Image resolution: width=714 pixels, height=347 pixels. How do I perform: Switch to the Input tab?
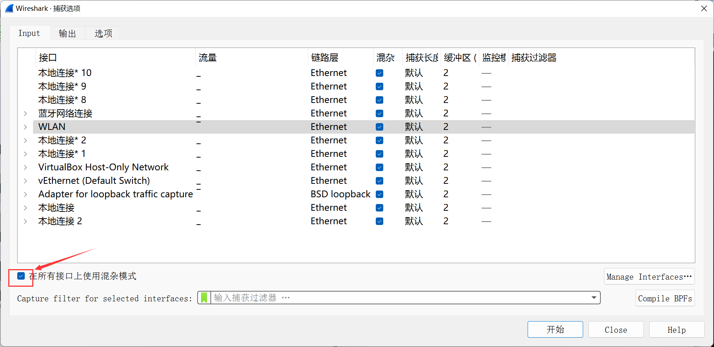29,33
